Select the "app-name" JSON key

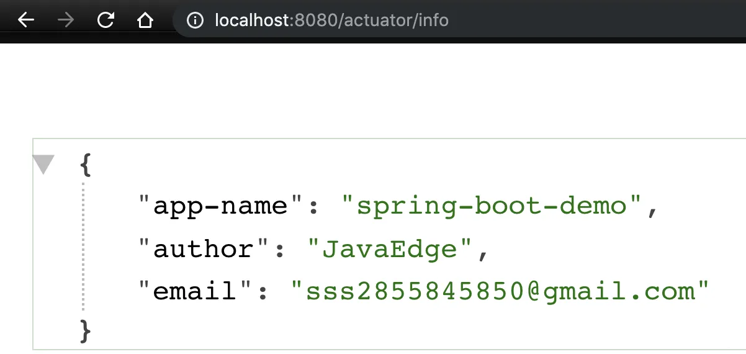[222, 206]
